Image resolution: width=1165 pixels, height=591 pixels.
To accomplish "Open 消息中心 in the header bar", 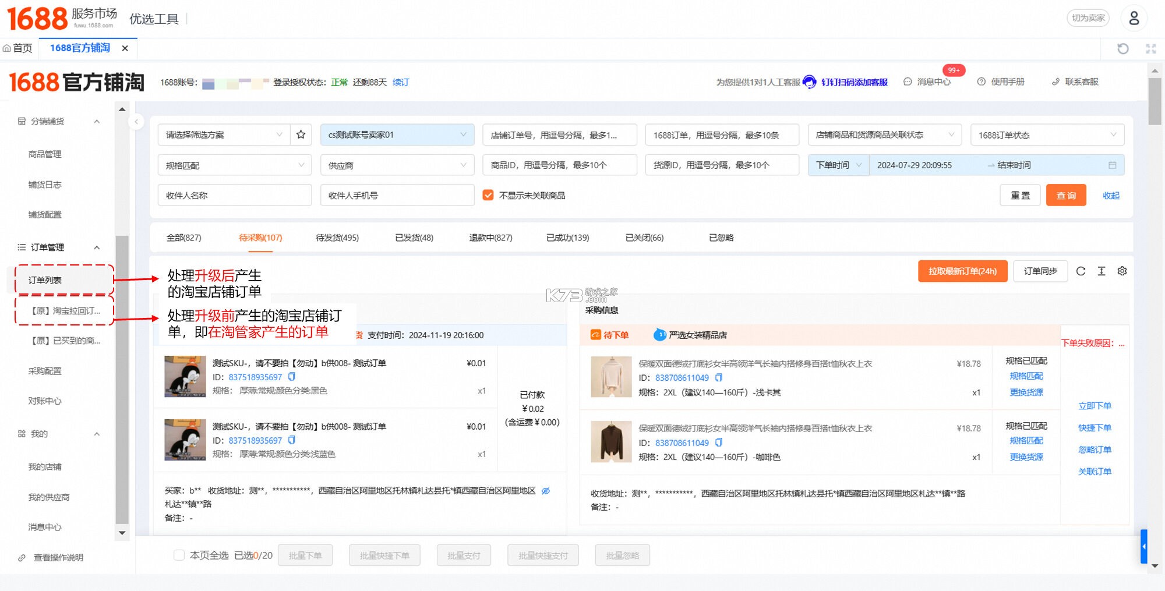I will [x=927, y=82].
